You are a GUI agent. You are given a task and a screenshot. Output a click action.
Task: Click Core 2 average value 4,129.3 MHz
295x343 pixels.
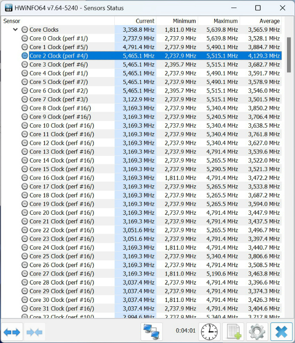coord(264,56)
